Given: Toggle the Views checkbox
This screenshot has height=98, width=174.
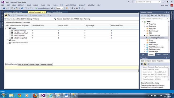Looking at the screenshot, I should coord(7,40).
